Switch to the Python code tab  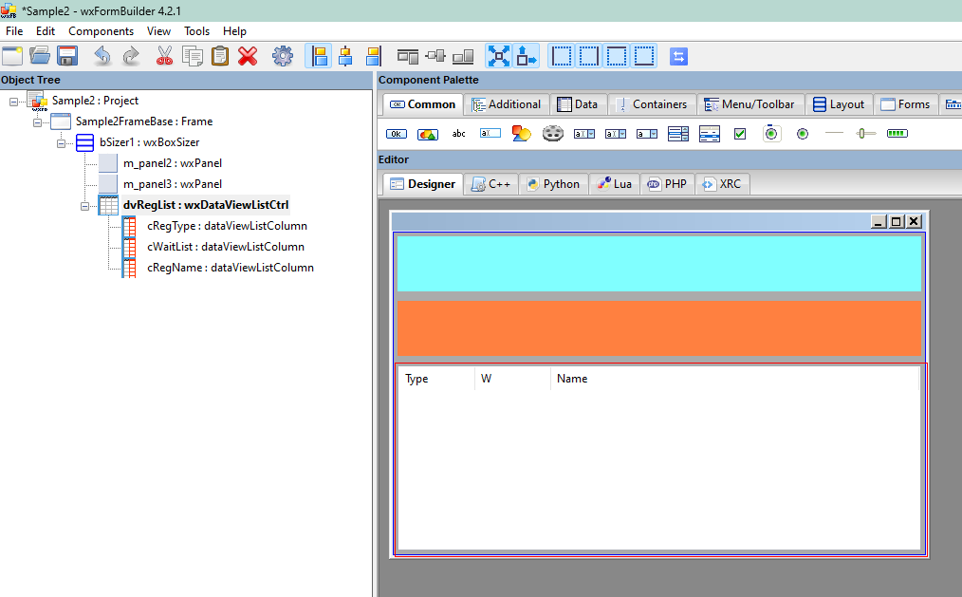(x=552, y=184)
